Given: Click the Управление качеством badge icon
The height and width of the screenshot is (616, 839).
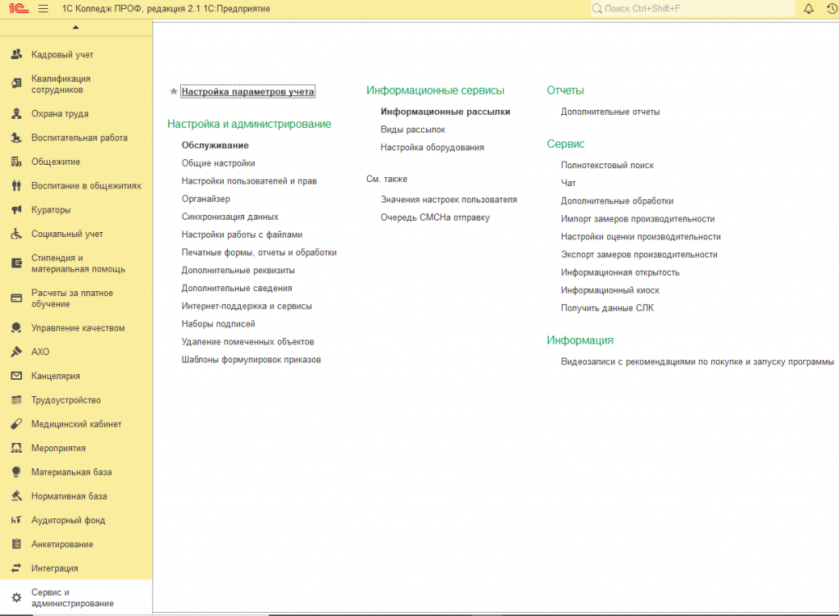Looking at the screenshot, I should pos(16,328).
